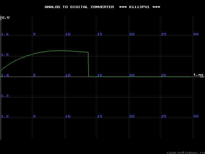Click the falling edge of the green signal

(88, 64)
